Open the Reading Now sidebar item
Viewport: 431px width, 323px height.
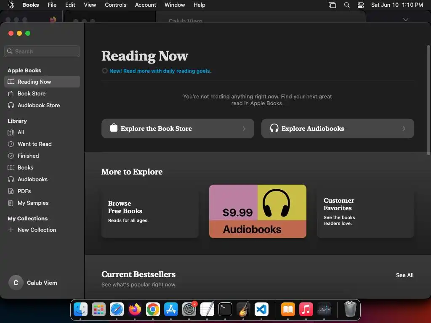click(42, 82)
